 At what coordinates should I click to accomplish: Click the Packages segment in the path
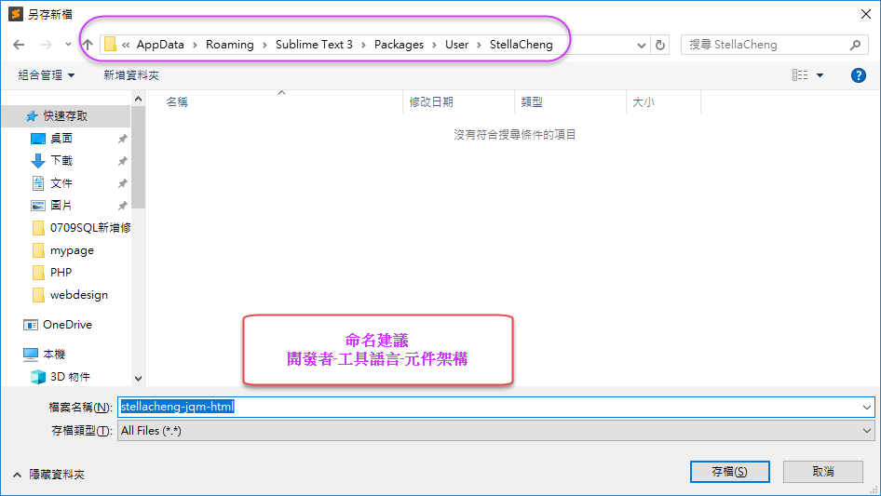coord(399,45)
